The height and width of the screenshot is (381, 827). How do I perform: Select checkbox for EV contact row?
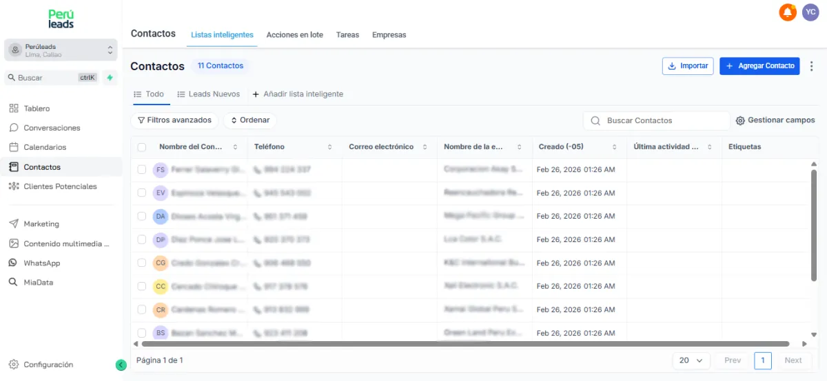pos(142,193)
